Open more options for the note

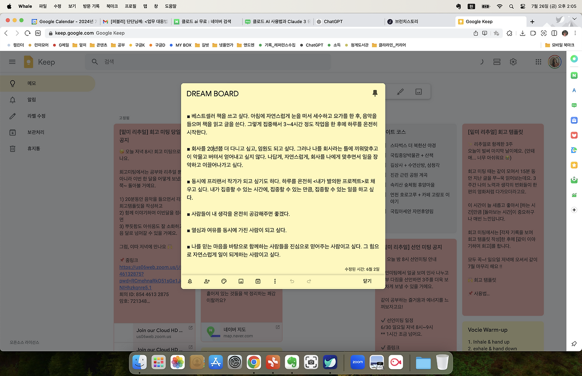275,281
